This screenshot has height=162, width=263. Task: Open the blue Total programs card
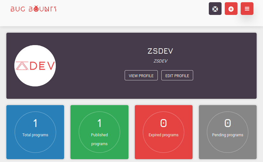(x=35, y=132)
